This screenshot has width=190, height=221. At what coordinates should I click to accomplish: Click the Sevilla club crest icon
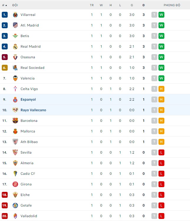coord(15,152)
